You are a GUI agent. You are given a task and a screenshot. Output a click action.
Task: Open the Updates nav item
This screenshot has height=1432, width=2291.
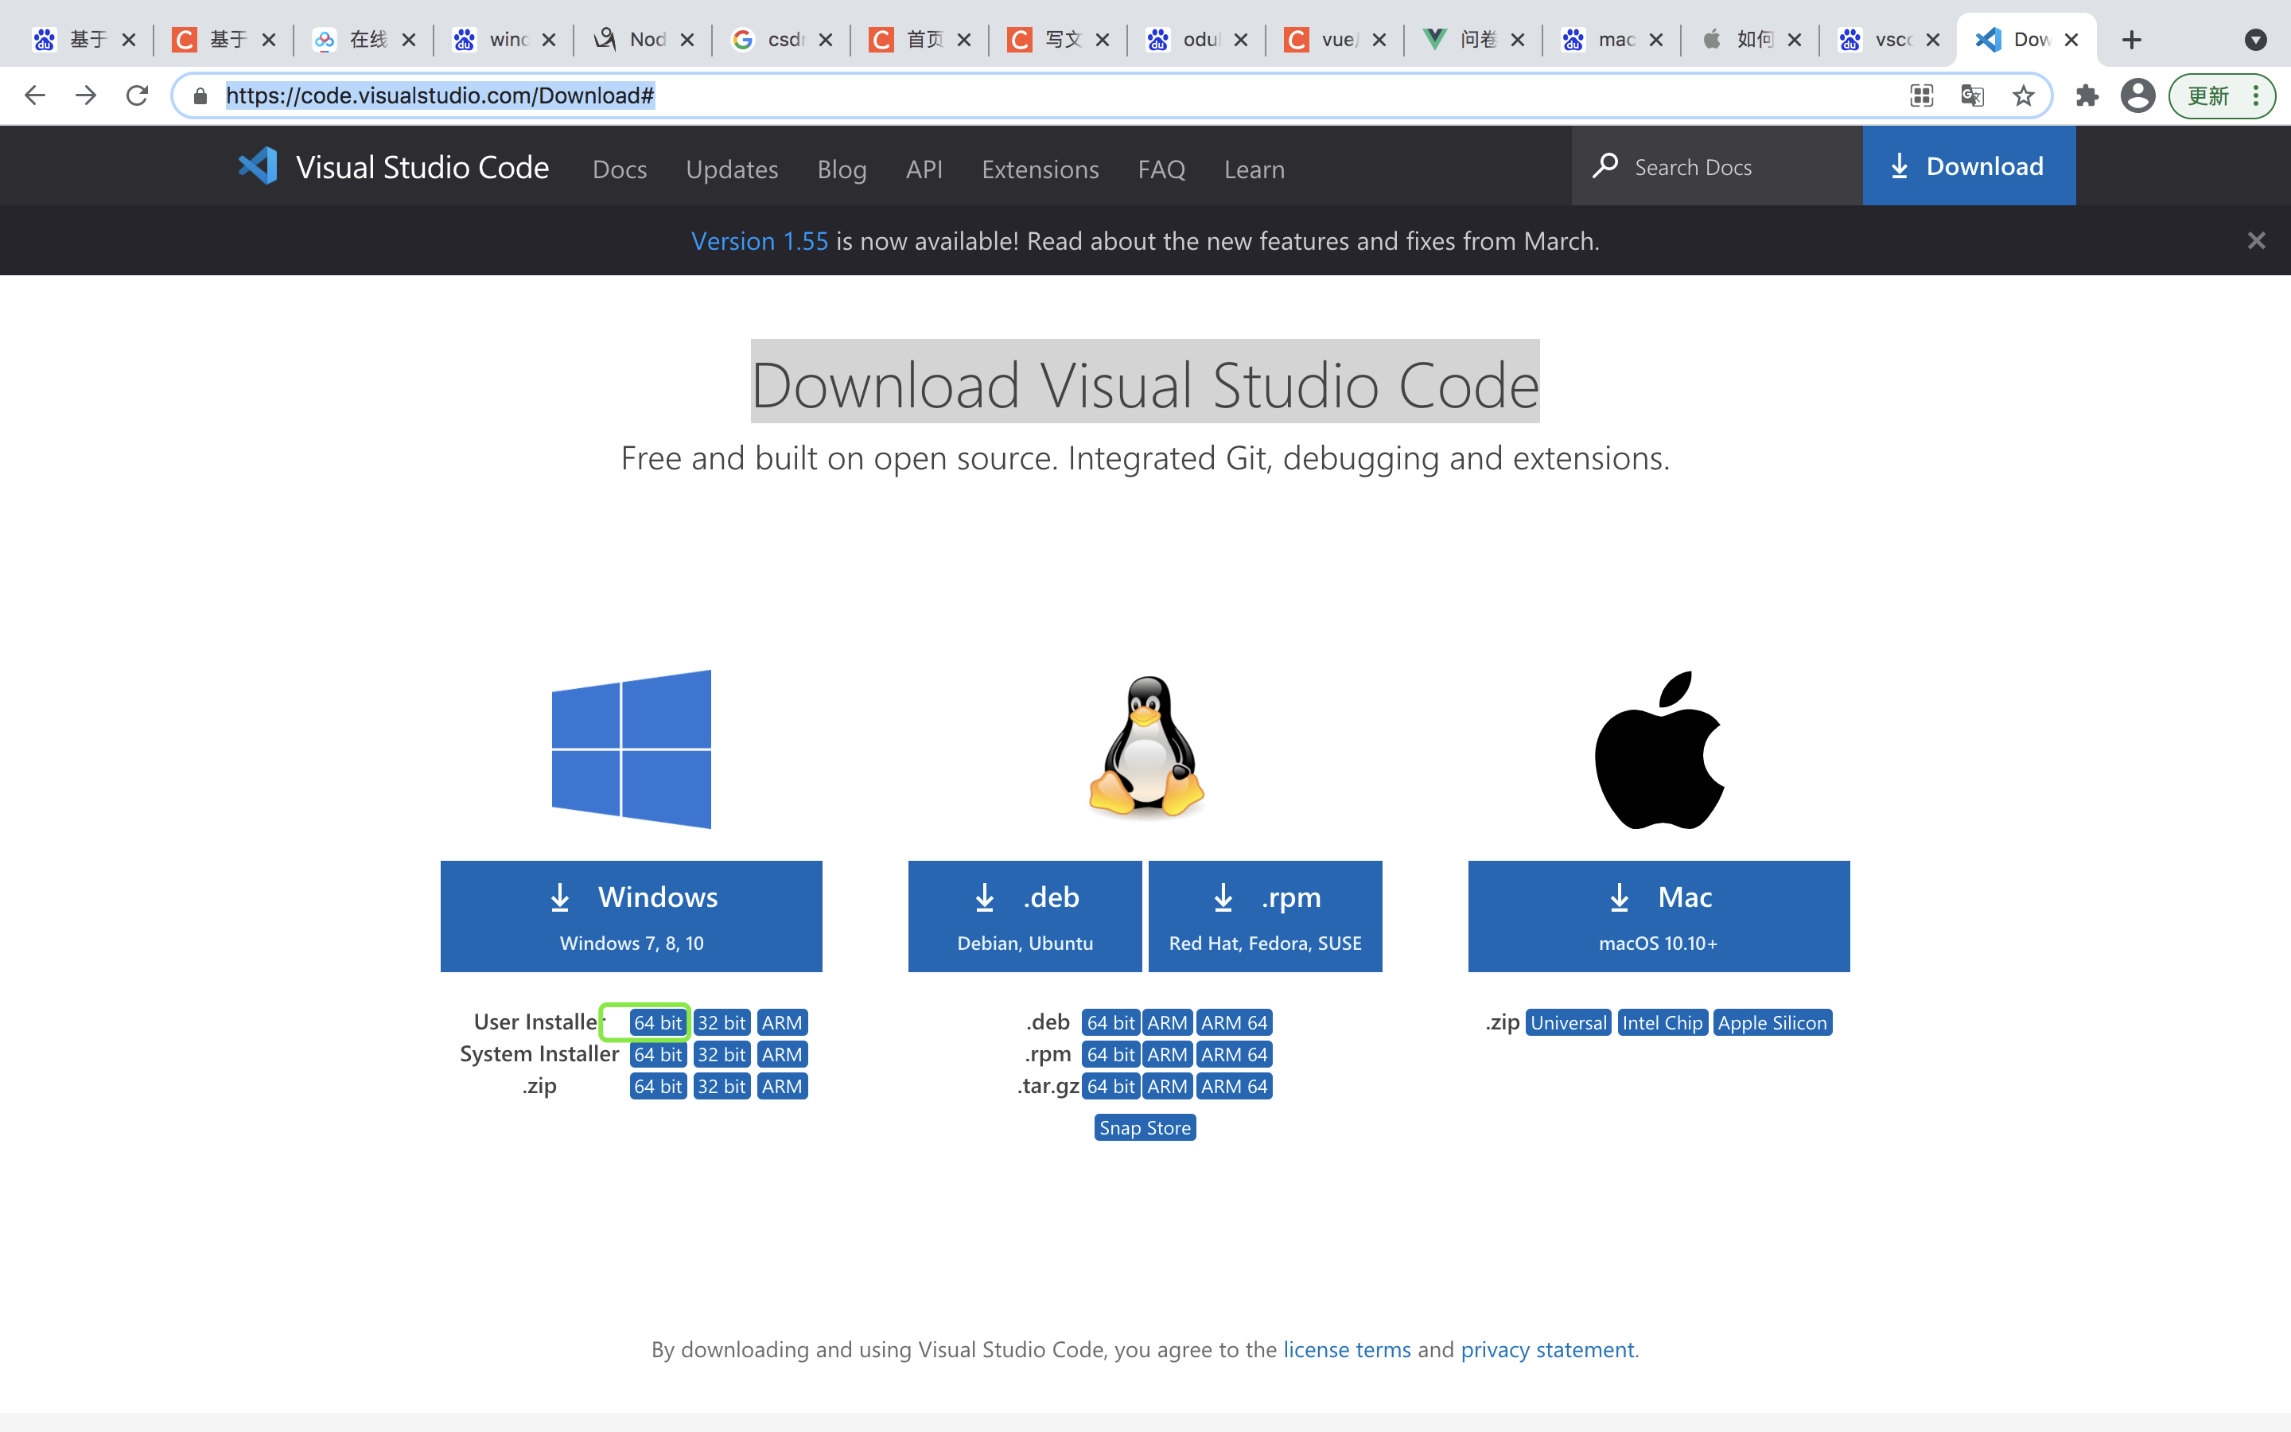tap(732, 169)
